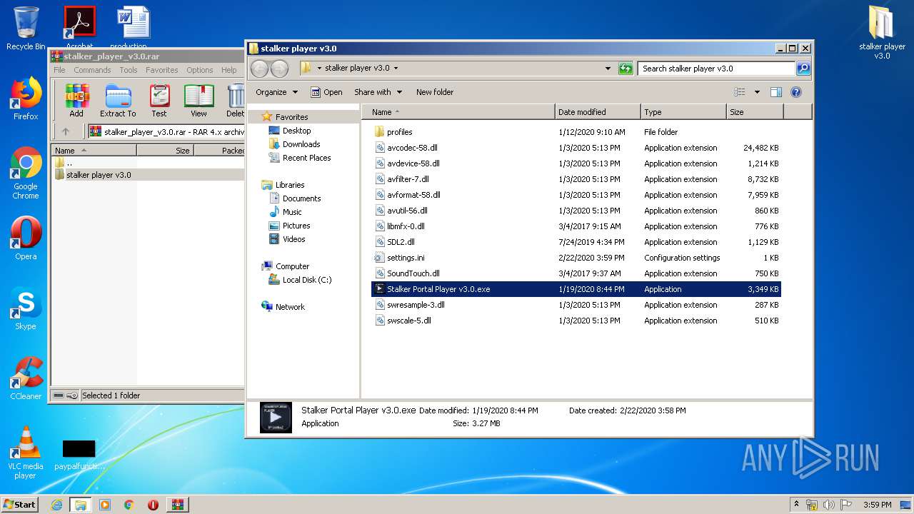
Task: Show hidden tray icons
Action: coord(796,505)
